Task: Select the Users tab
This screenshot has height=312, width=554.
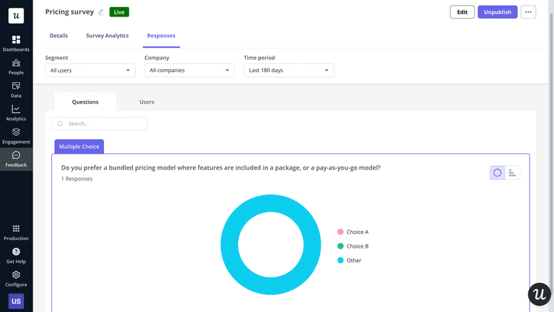Action: coord(147,102)
